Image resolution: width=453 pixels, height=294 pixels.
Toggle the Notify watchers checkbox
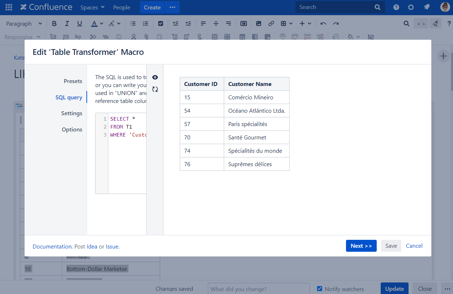(320, 289)
